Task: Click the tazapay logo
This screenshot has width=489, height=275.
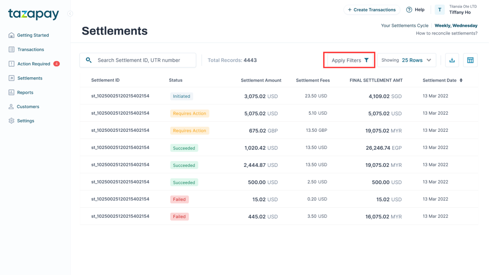Action: tap(34, 14)
